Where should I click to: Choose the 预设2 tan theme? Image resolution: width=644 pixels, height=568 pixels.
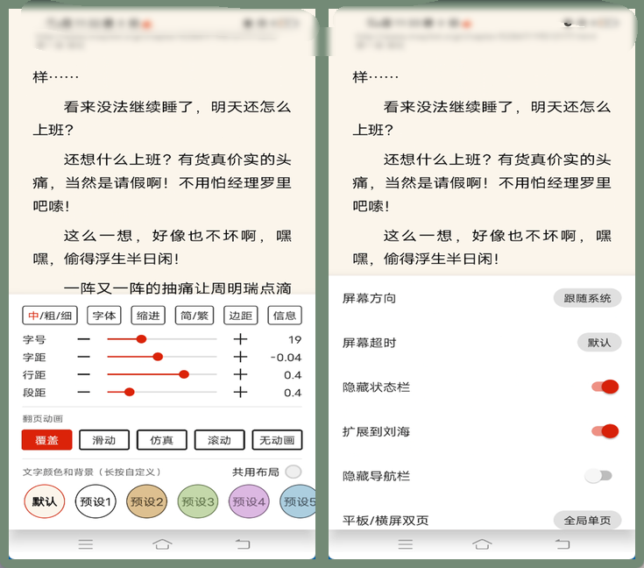coord(146,501)
